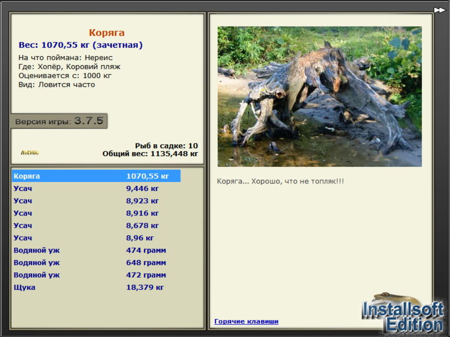This screenshot has height=337, width=450.
Task: Select the Щука 18,379 кг row
Action: tap(96, 287)
